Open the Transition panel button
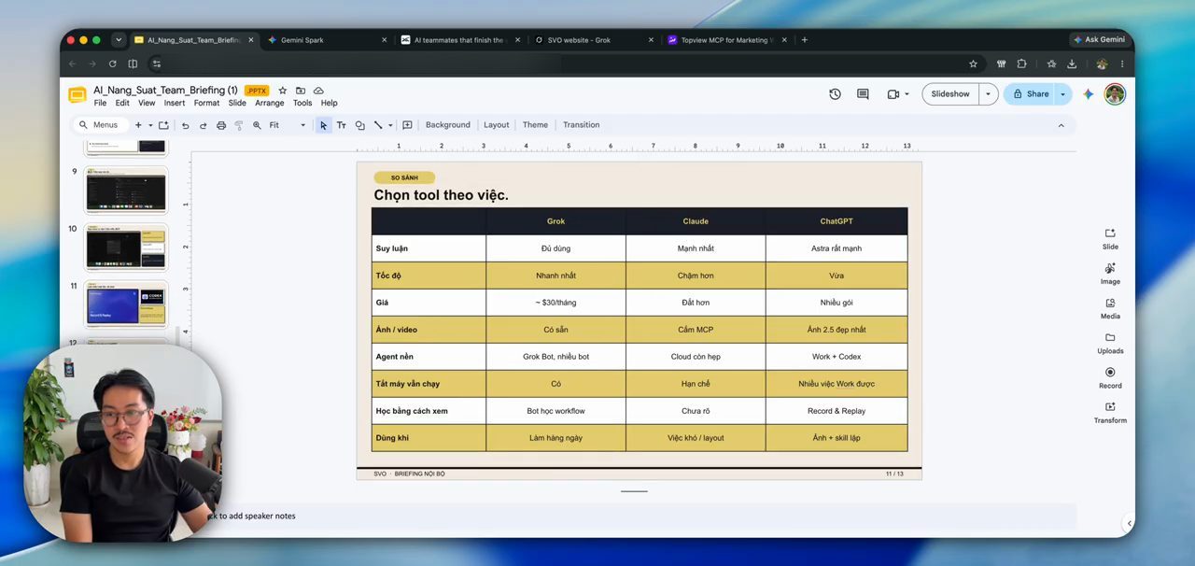Image resolution: width=1195 pixels, height=566 pixels. coord(581,125)
